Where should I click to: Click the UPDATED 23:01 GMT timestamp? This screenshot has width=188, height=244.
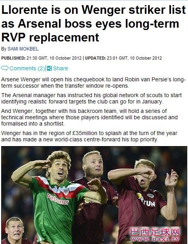tap(123, 58)
